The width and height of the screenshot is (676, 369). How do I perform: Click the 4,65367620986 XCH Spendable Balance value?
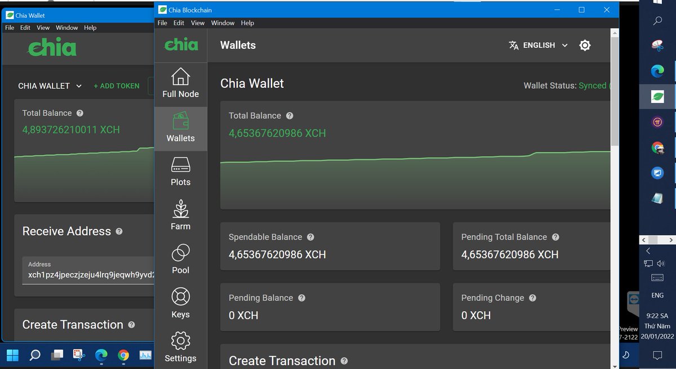click(x=277, y=254)
